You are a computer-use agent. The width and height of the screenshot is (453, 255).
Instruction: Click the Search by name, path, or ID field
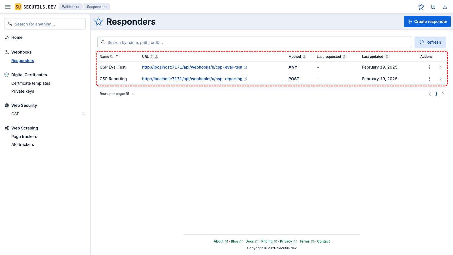[x=255, y=42]
